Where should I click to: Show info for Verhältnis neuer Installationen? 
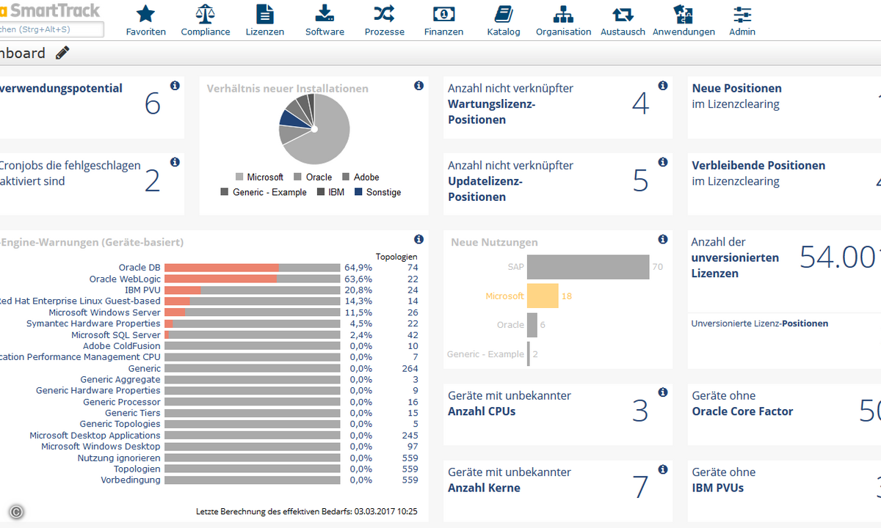(418, 86)
